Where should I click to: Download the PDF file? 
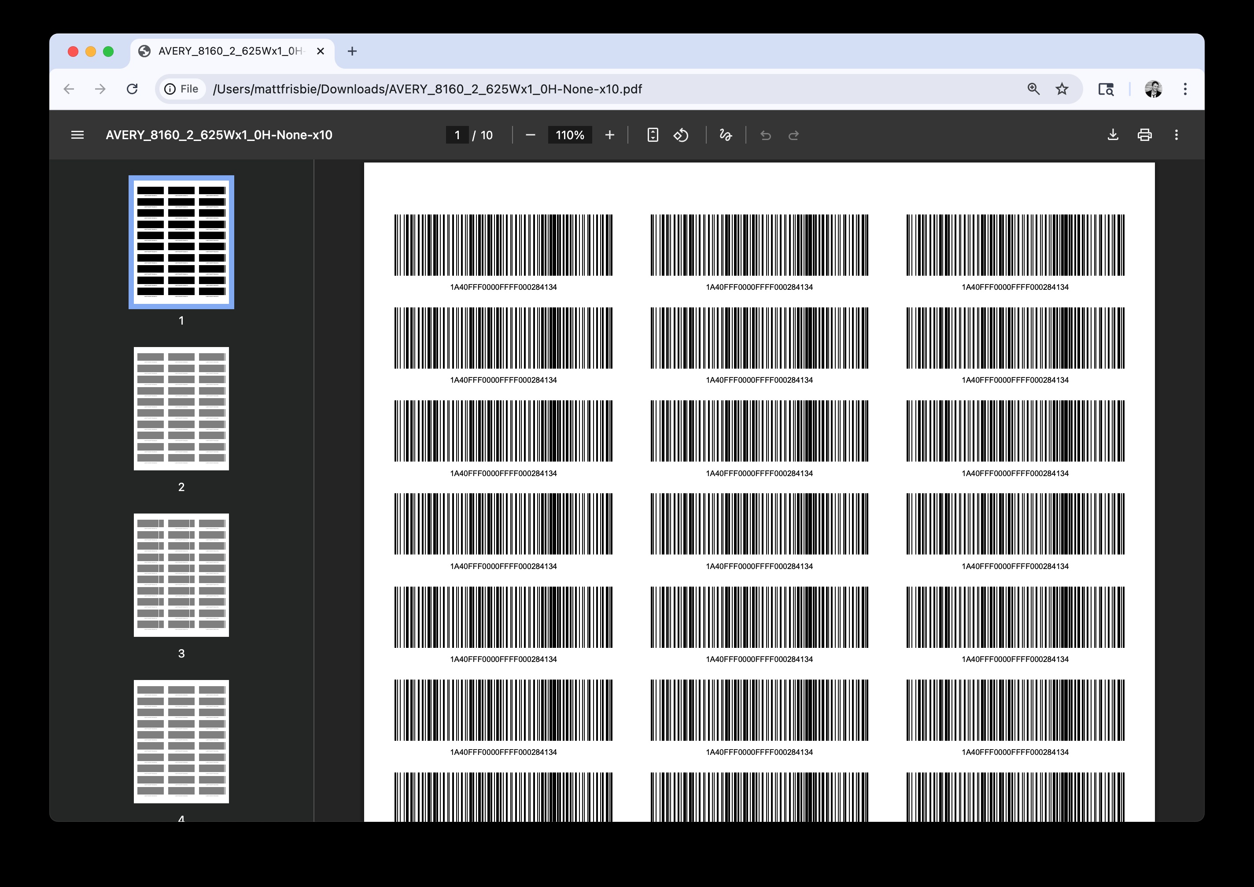[1113, 135]
